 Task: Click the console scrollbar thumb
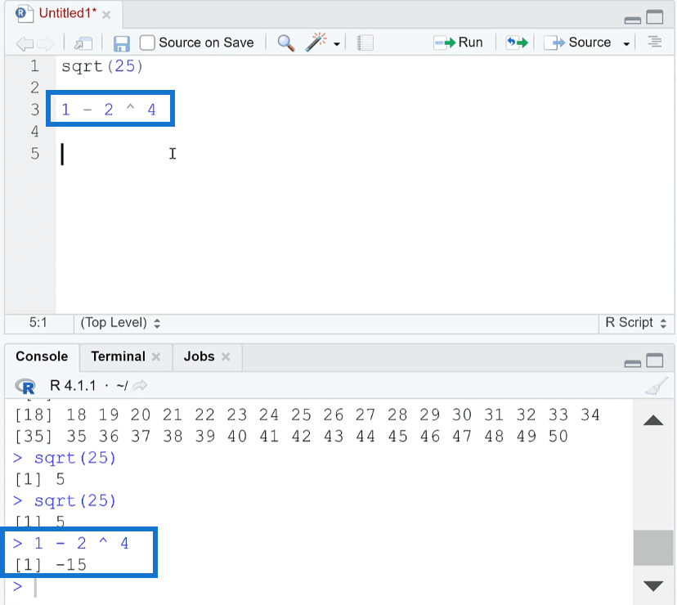pyautogui.click(x=653, y=547)
